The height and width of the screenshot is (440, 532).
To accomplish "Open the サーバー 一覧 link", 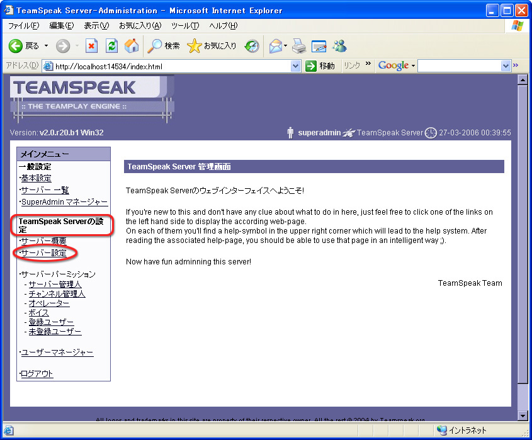I will (45, 190).
